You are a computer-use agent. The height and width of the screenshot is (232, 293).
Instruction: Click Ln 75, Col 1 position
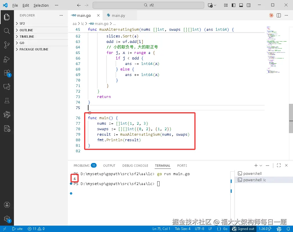pyautogui.click(x=161, y=229)
